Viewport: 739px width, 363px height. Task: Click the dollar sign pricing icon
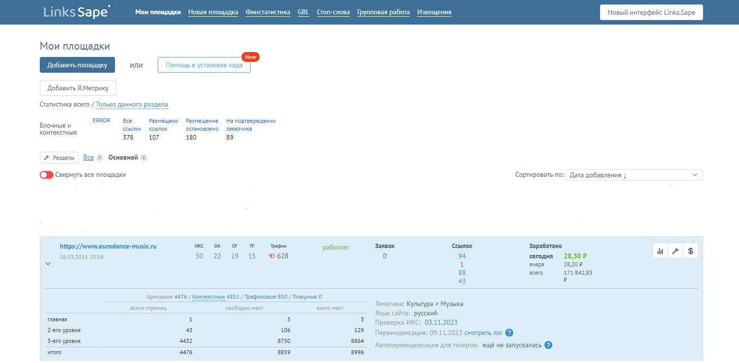coord(690,251)
